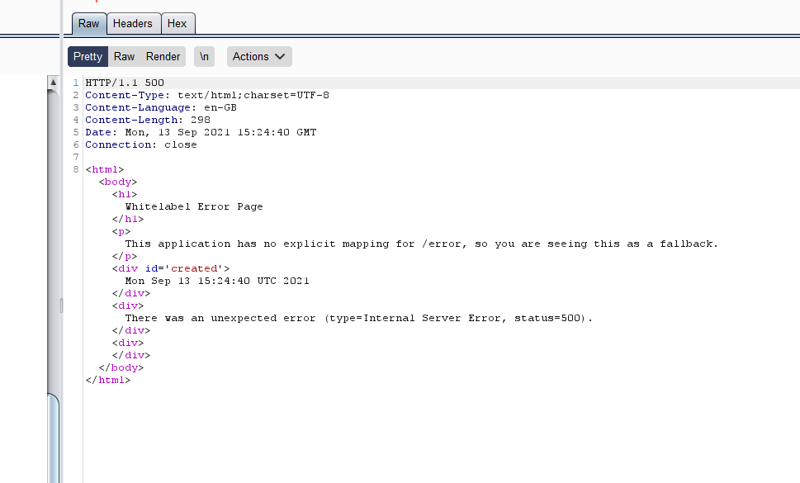Open the Hex tab
Screen dimensions: 800x483
(x=178, y=24)
